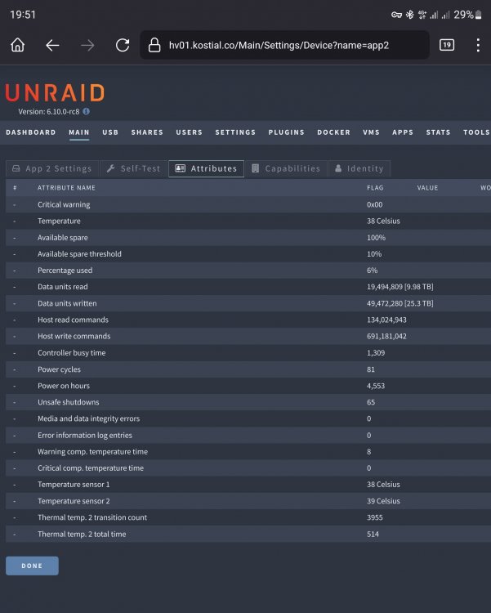Tap the lock icon in the address bar

154,45
